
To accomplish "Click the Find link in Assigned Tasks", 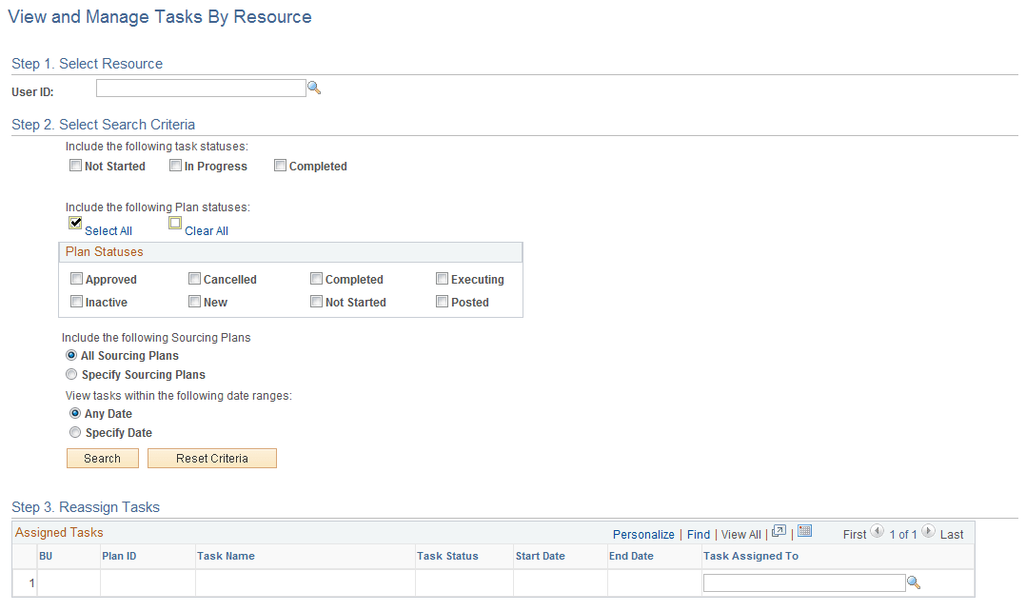I will (698, 534).
